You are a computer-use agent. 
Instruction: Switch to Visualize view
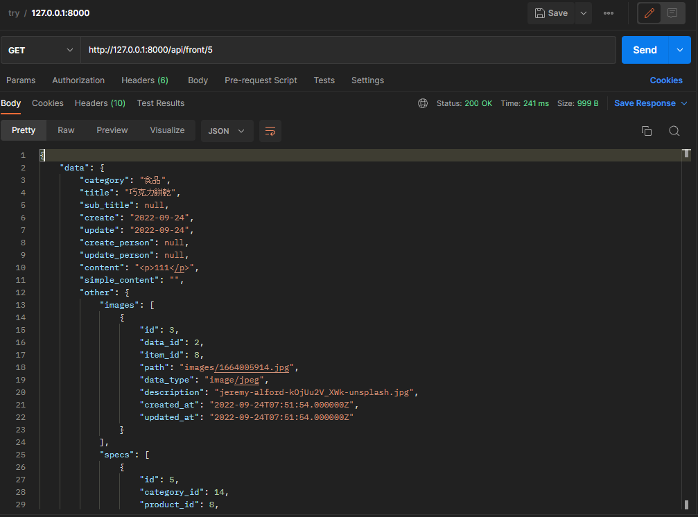pyautogui.click(x=167, y=130)
